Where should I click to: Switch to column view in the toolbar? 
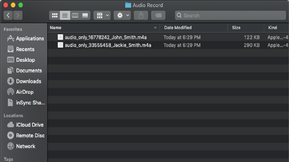(x=75, y=16)
